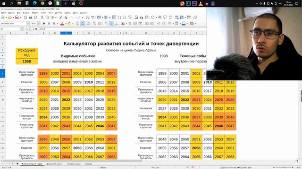The image size is (302, 169).
Task: Click the New document icon
Action: tap(3, 18)
